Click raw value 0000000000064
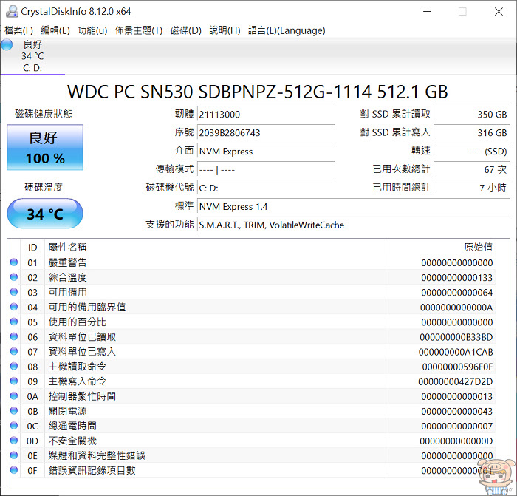Viewport: 517px width, 496px height. point(457,293)
